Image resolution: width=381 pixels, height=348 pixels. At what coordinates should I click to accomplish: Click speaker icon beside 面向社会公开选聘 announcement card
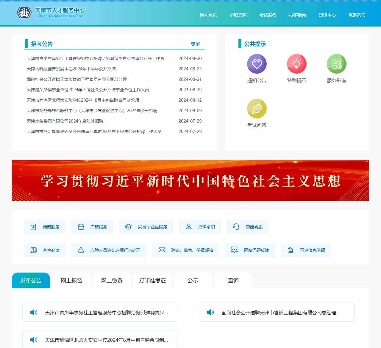click(x=210, y=312)
